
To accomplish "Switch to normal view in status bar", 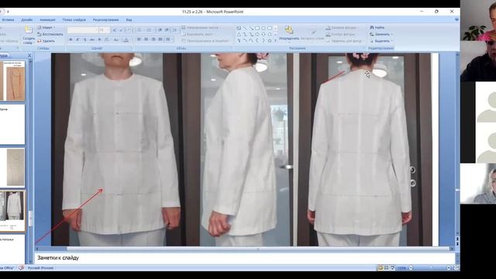I will (x=381, y=268).
